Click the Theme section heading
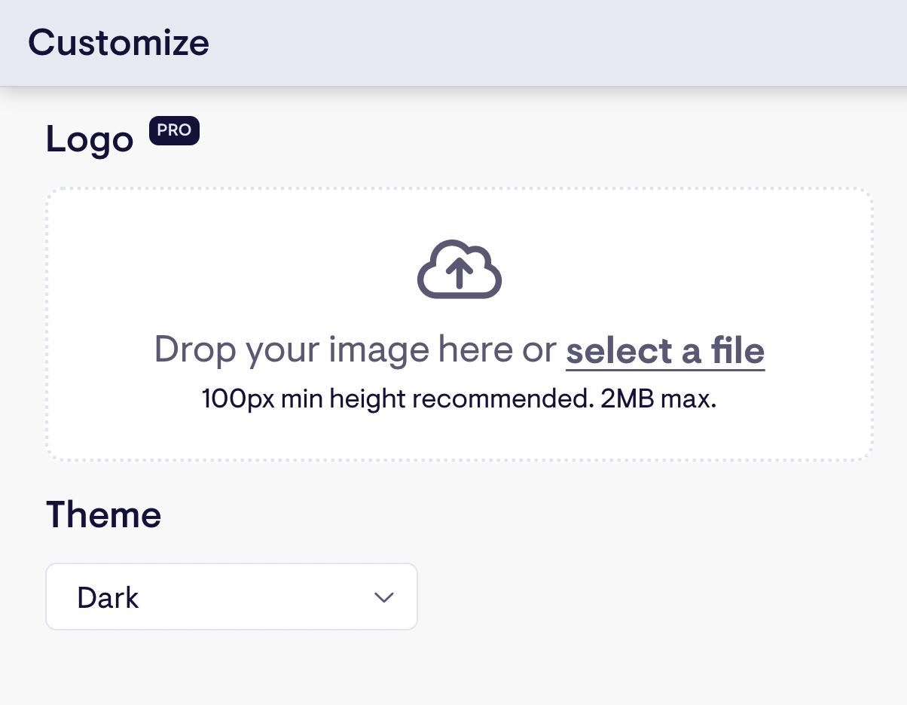 click(103, 514)
